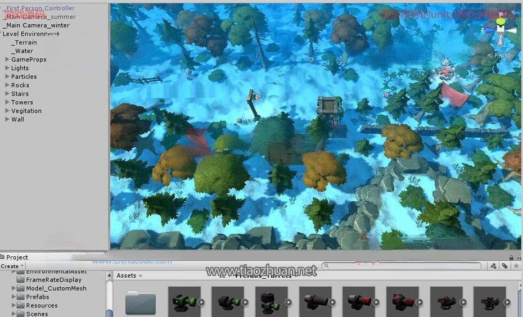Select the _Water object
Viewport: 523px width, 317px height.
pyautogui.click(x=22, y=51)
